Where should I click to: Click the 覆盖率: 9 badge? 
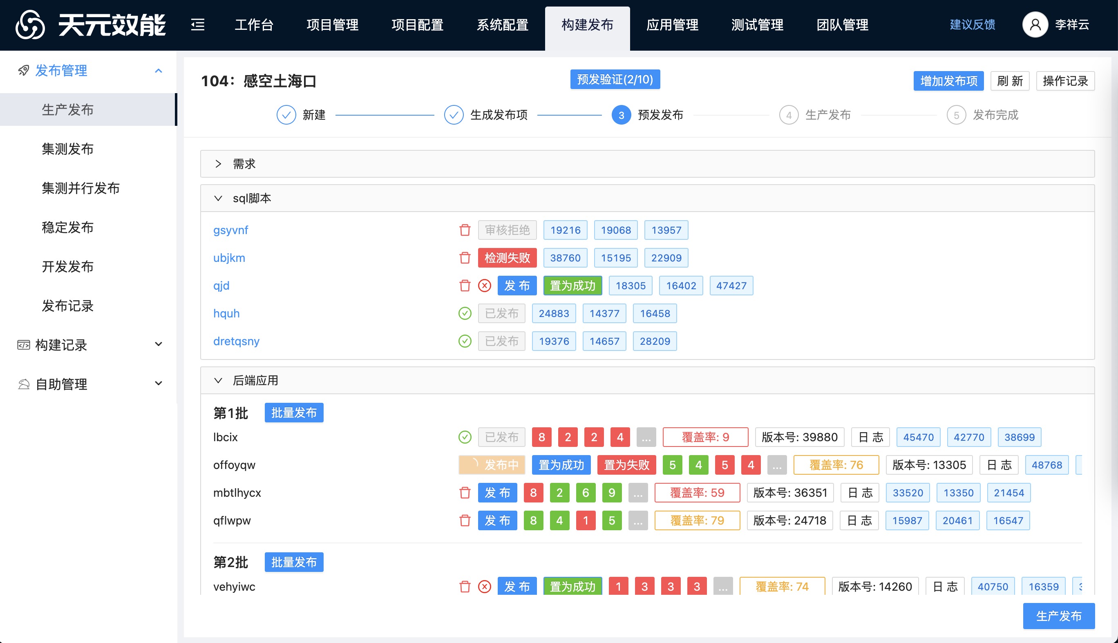click(x=705, y=437)
